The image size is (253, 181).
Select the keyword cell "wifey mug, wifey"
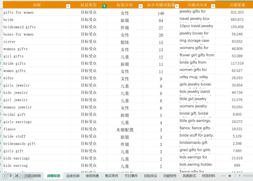(197, 78)
